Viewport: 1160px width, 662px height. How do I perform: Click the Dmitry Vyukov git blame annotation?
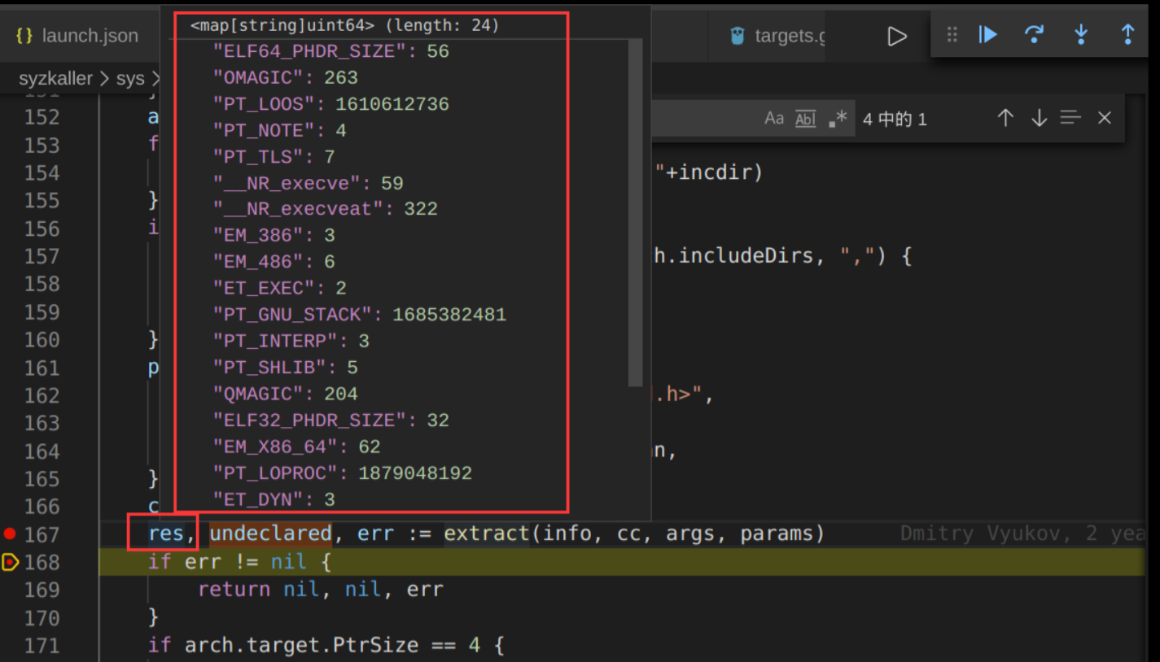[1022, 534]
